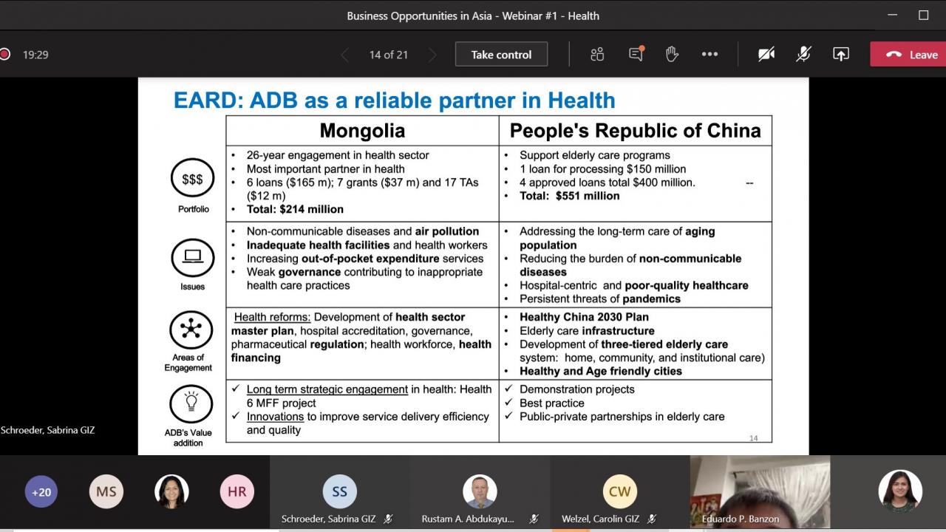Click the Long term strategic engagement text
The width and height of the screenshot is (946, 532).
(x=327, y=389)
